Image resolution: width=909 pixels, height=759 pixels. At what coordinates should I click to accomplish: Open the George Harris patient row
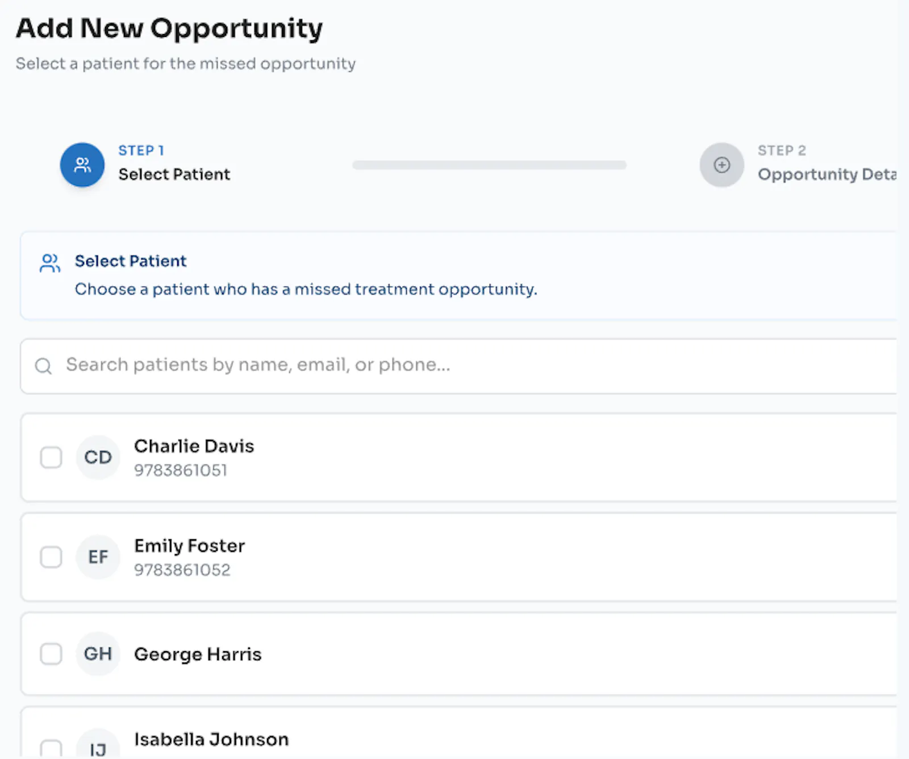click(459, 654)
